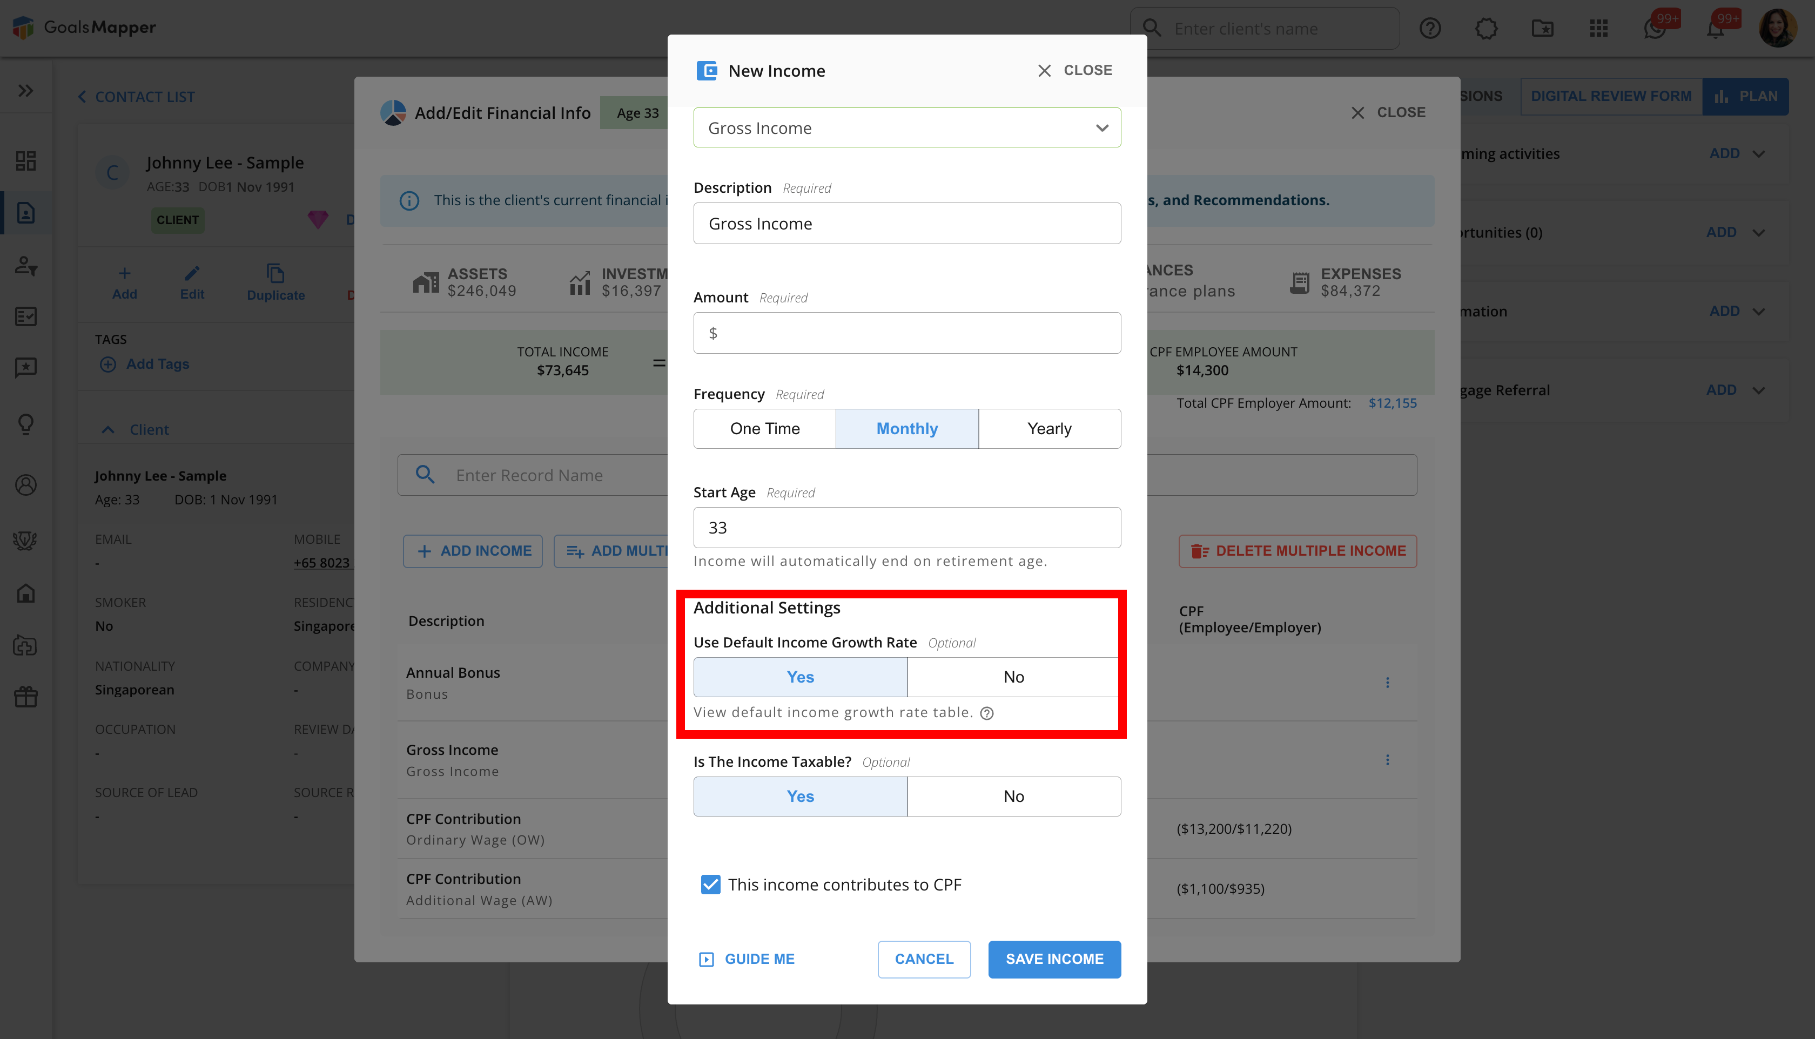Open the laurel award icon in sidebar

pos(26,540)
